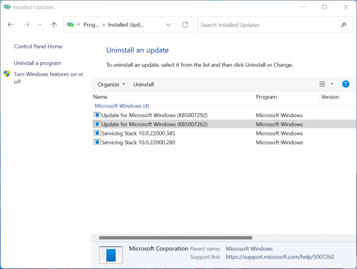Image resolution: width=357 pixels, height=269 pixels.
Task: Click the icon beside Servicing Stack 10.0.22000.280
Action: click(x=97, y=142)
